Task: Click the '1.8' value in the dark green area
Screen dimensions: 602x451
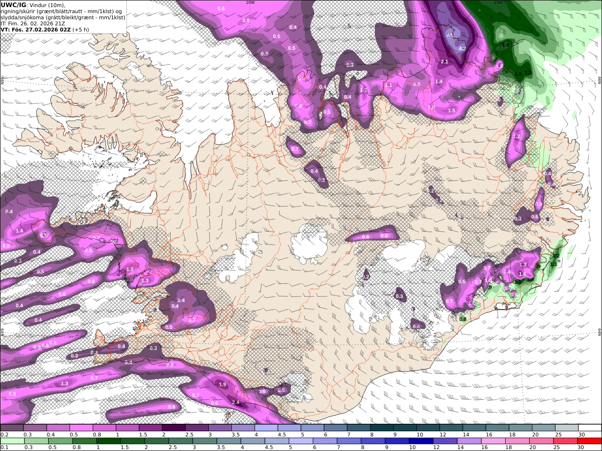Action: pos(506,45)
